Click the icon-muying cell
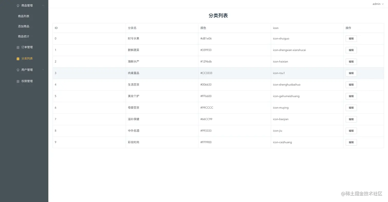The width and height of the screenshot is (388, 202). pos(307,108)
